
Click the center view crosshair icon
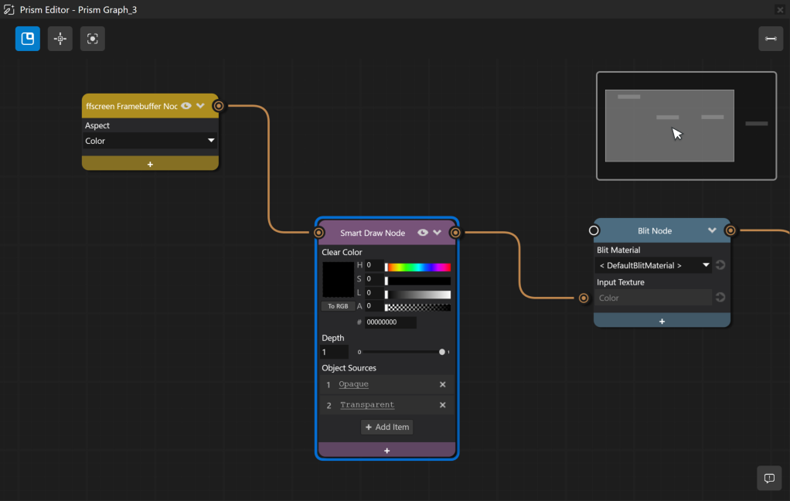point(60,39)
